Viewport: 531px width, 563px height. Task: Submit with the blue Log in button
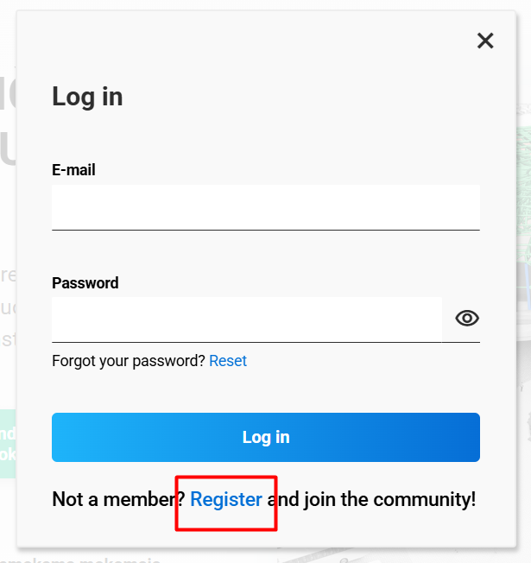pos(266,437)
